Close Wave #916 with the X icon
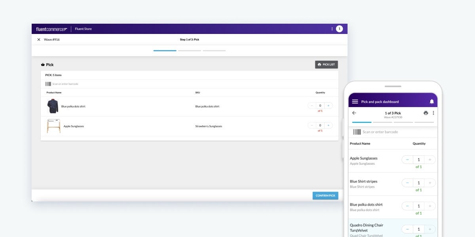This screenshot has height=237, width=475. point(38,39)
